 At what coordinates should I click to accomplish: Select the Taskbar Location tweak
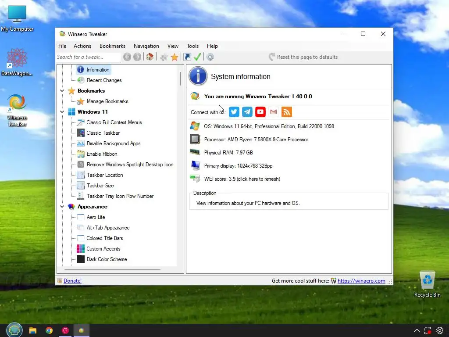click(x=105, y=175)
